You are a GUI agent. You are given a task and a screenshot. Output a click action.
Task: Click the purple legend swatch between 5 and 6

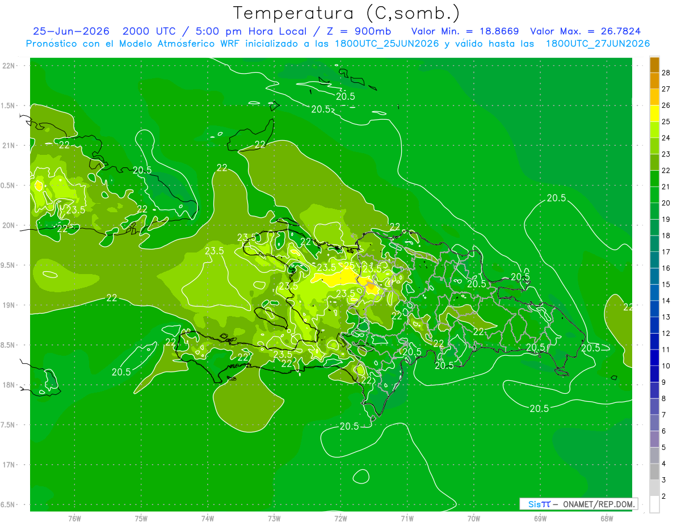pyautogui.click(x=654, y=439)
